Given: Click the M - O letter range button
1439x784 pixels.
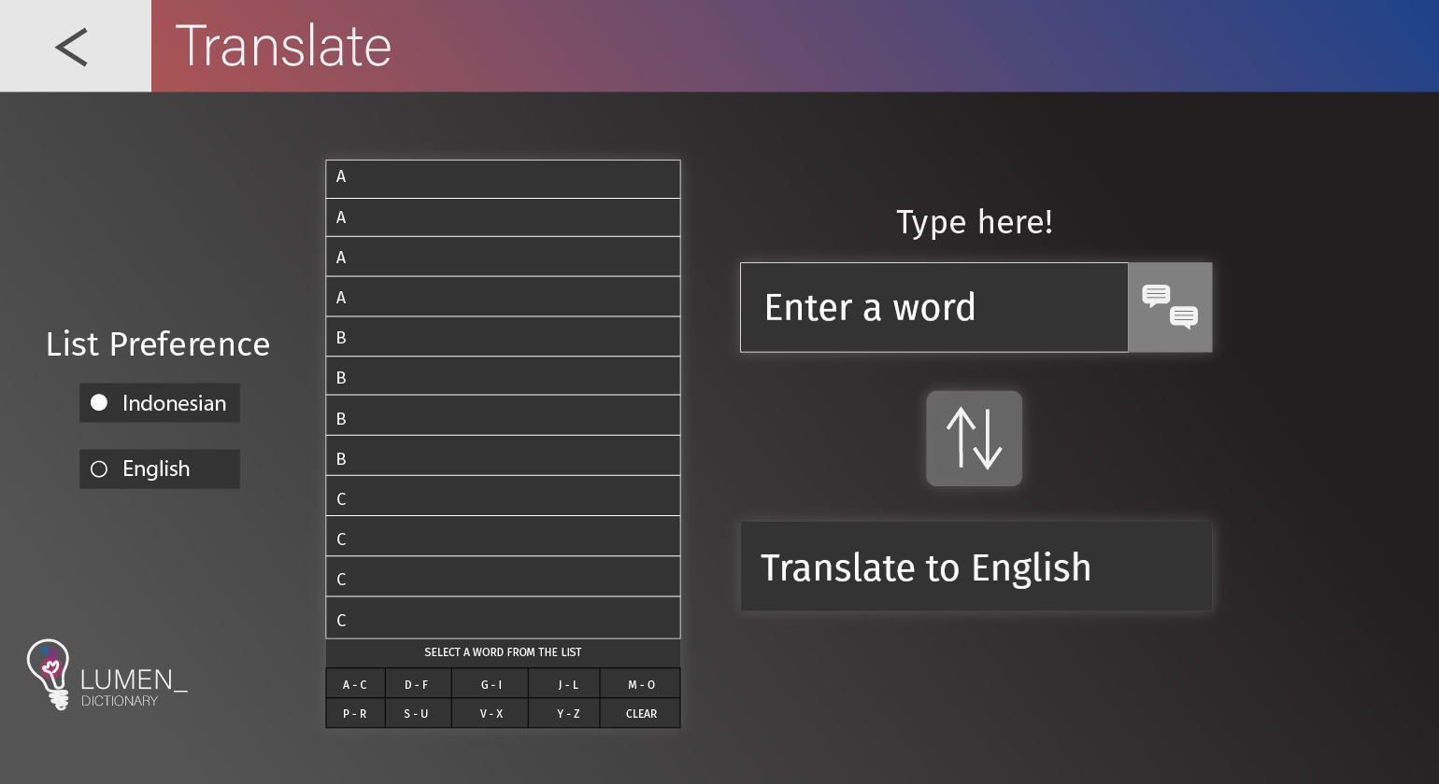Looking at the screenshot, I should point(641,683).
